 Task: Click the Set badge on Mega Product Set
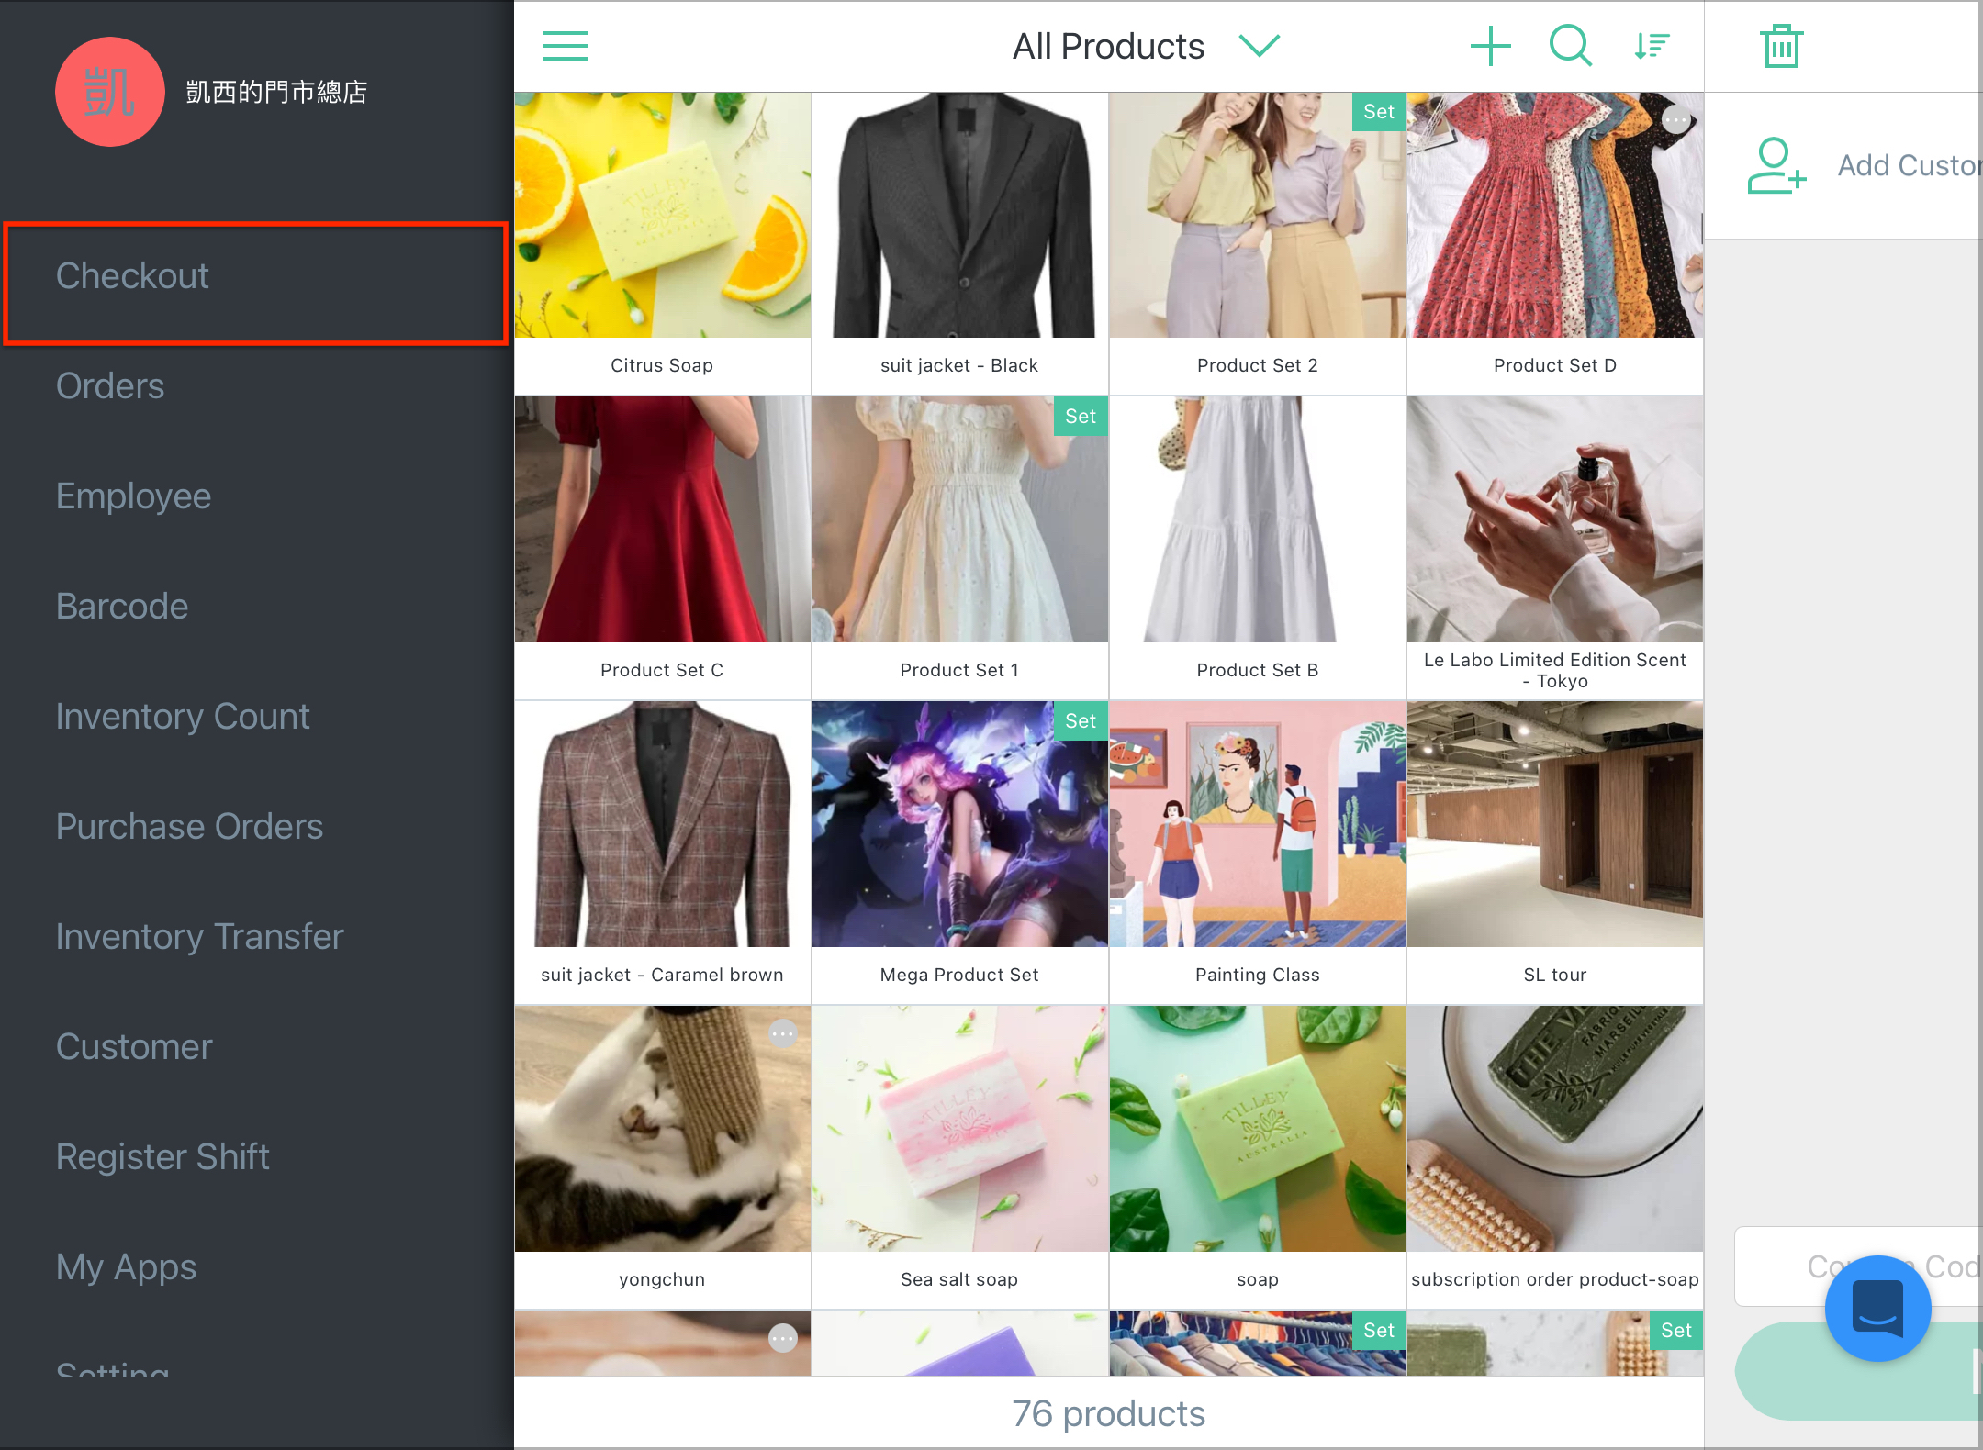tap(1081, 721)
